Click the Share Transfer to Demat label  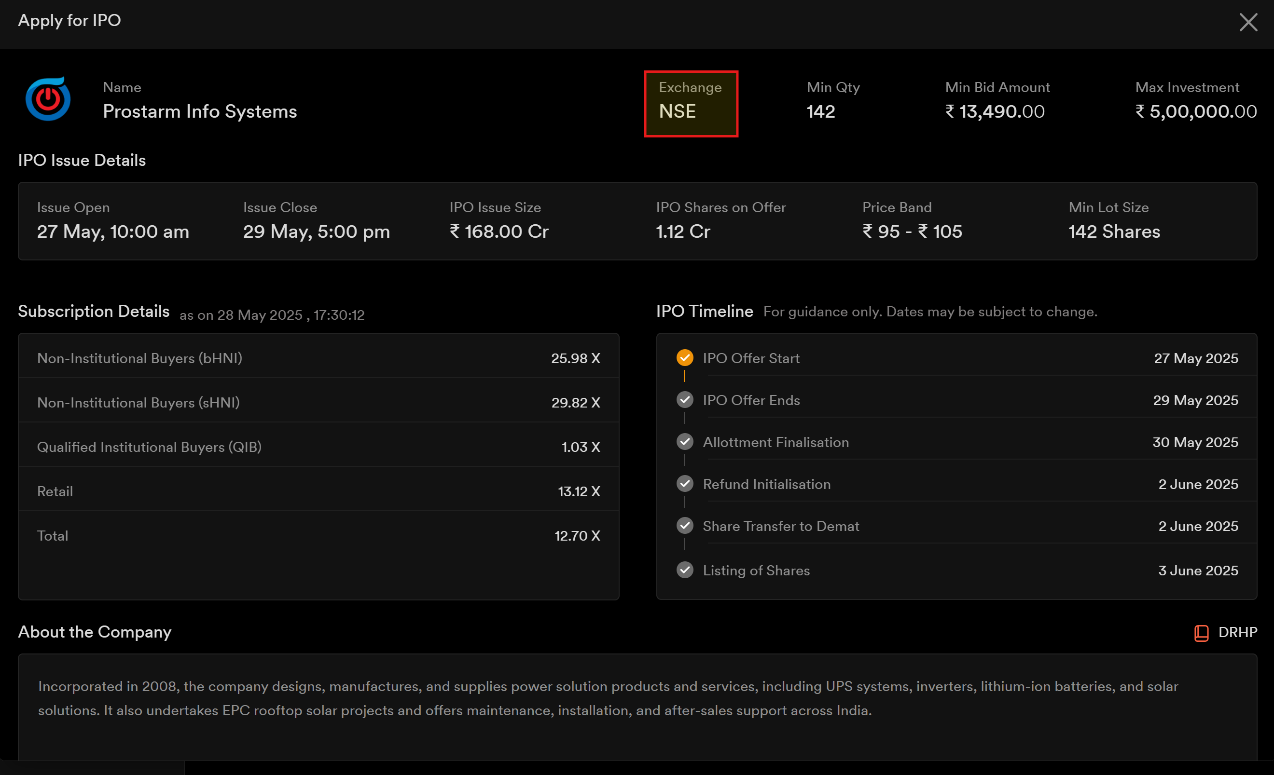click(781, 526)
